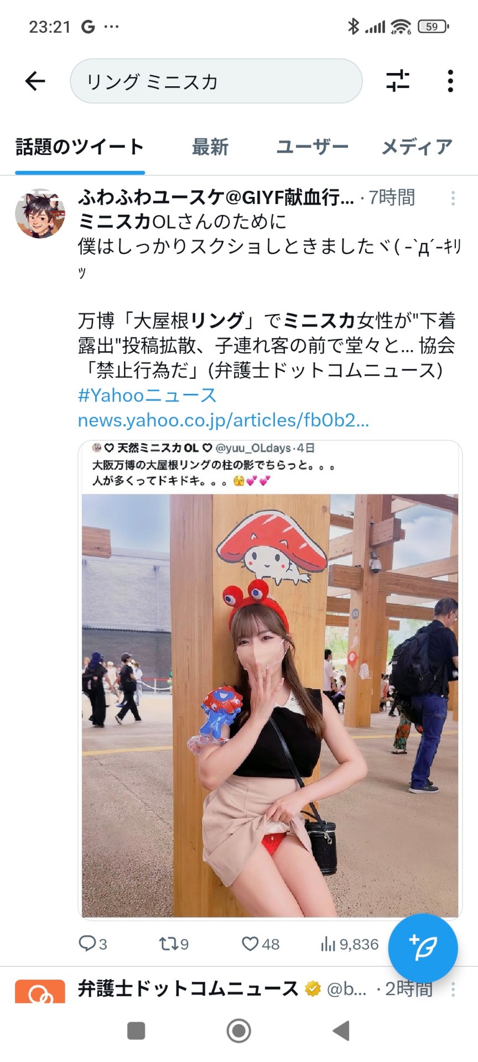Tap the compose new tweet floating button

[x=423, y=948]
